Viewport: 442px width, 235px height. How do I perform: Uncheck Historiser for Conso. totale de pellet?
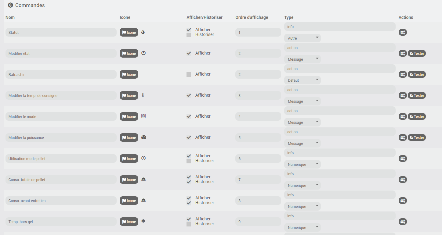189,182
